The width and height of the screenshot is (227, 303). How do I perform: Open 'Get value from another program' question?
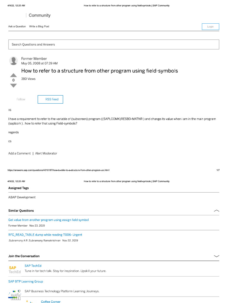pyautogui.click(x=48, y=220)
